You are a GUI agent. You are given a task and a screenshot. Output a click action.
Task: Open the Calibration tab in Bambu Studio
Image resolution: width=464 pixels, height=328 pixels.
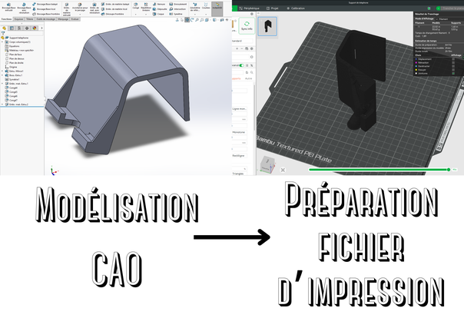coord(296,8)
